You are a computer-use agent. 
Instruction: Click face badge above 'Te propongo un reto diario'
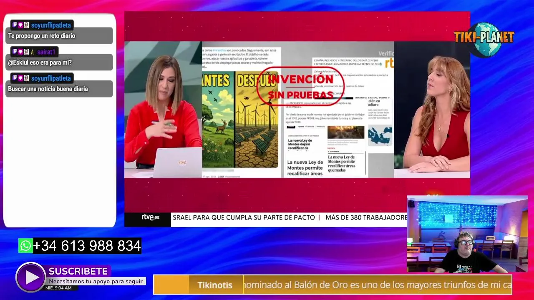click(26, 25)
